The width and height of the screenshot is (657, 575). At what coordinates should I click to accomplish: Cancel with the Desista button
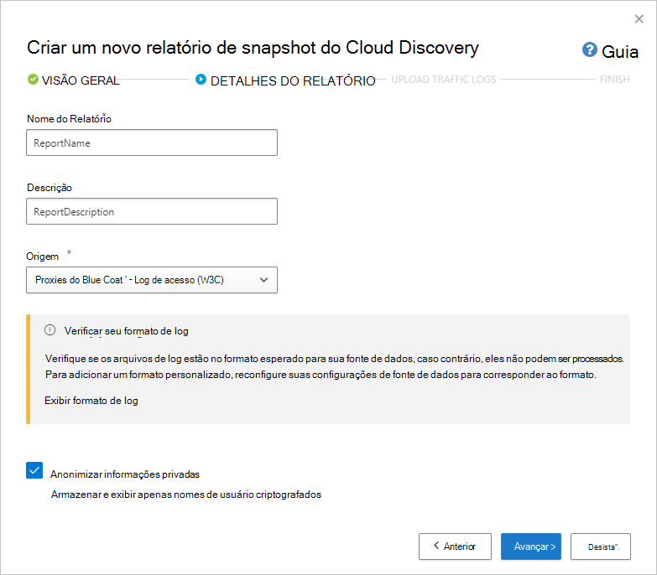coord(601,547)
